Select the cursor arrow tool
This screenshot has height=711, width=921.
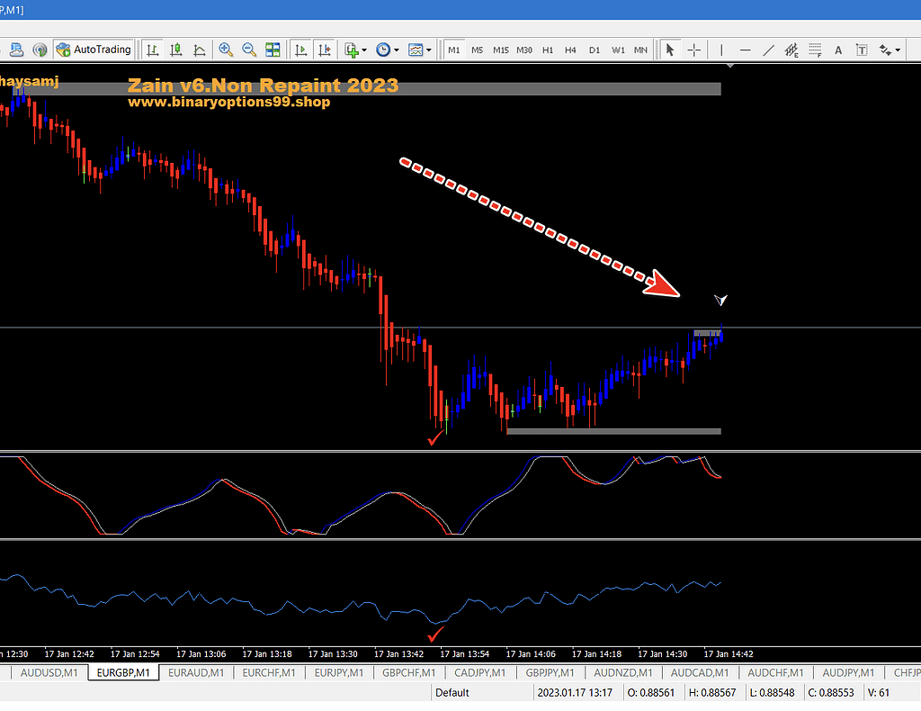tap(669, 49)
